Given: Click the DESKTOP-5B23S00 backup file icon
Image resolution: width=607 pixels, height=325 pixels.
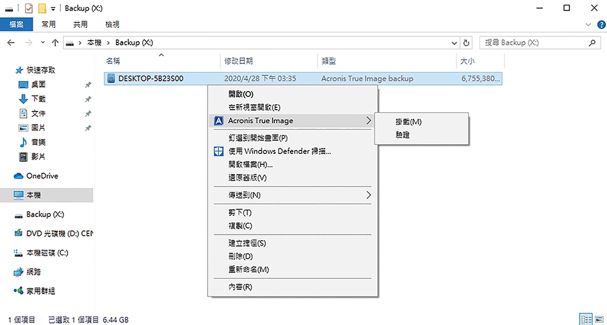Looking at the screenshot, I should point(110,78).
